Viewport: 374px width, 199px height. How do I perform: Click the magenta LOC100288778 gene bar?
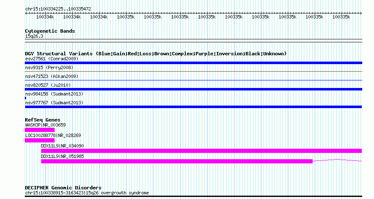pos(40,140)
